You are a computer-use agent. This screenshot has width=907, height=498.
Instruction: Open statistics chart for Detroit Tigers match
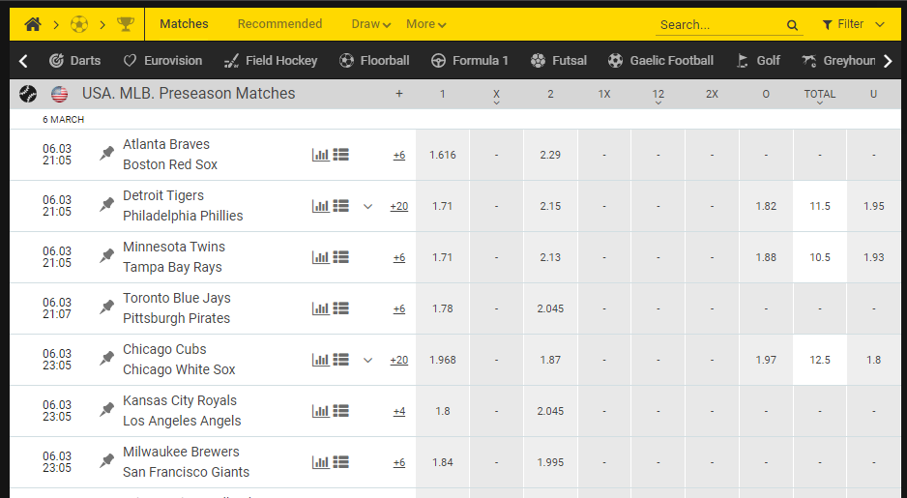click(x=320, y=206)
